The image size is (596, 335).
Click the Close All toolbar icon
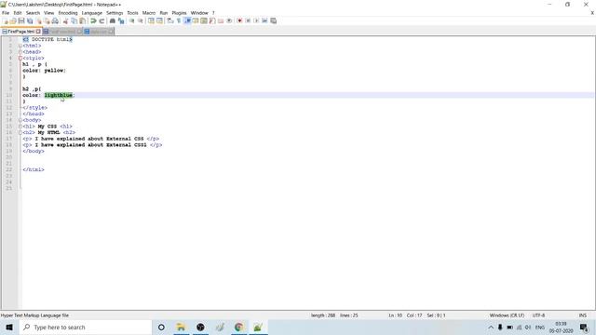coord(47,20)
